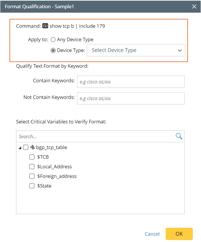Click the Cancel link
The image size is (201, 242).
[152, 234]
